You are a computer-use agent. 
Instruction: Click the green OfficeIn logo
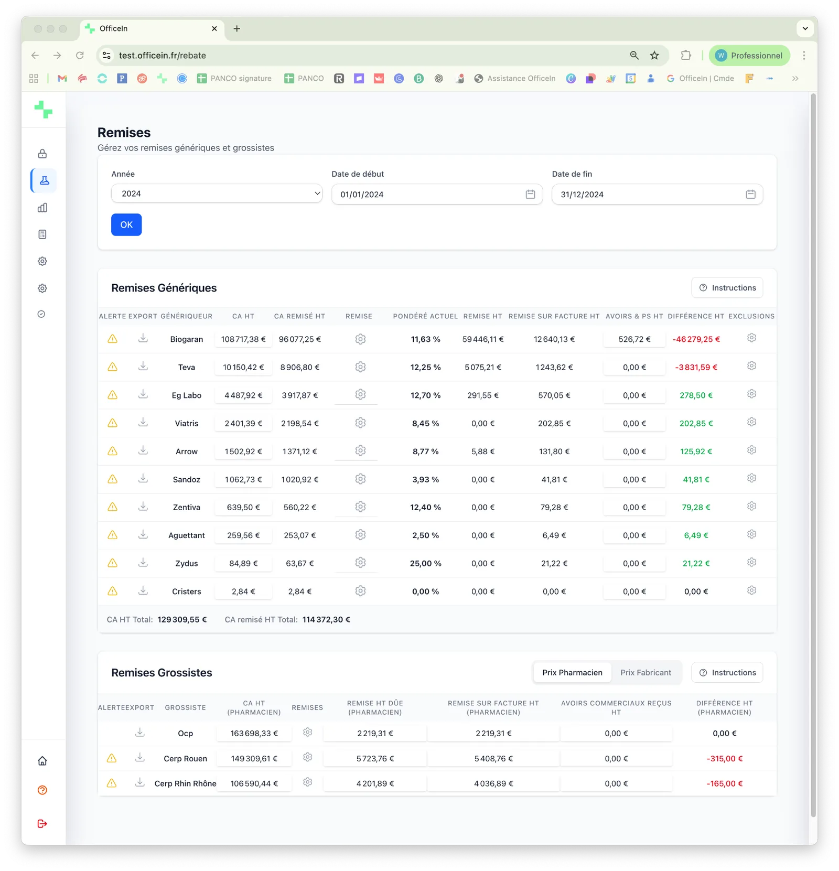pyautogui.click(x=43, y=109)
